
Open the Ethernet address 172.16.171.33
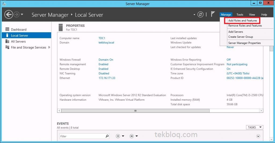[107, 78]
